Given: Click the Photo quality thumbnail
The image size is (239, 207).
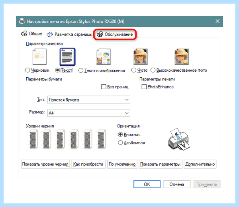Looking at the screenshot, I should 141,57.
